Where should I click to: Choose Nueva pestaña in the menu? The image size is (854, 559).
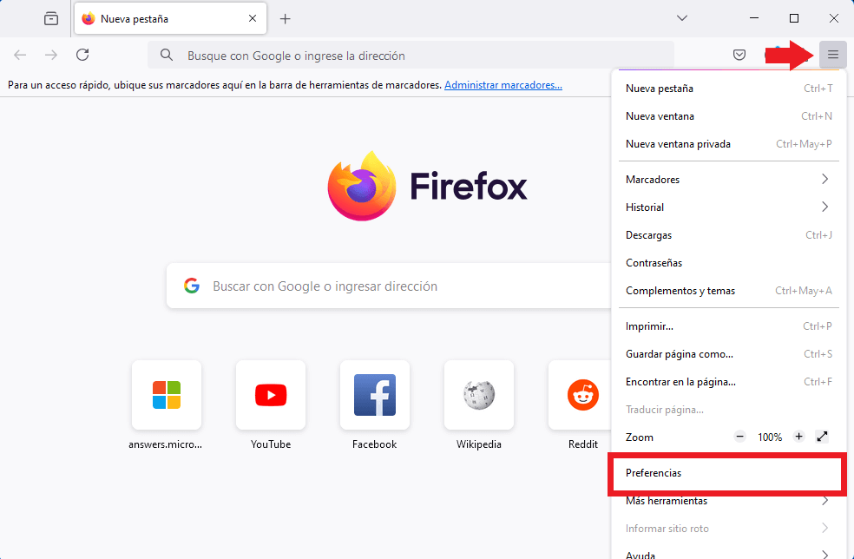pyautogui.click(x=729, y=89)
